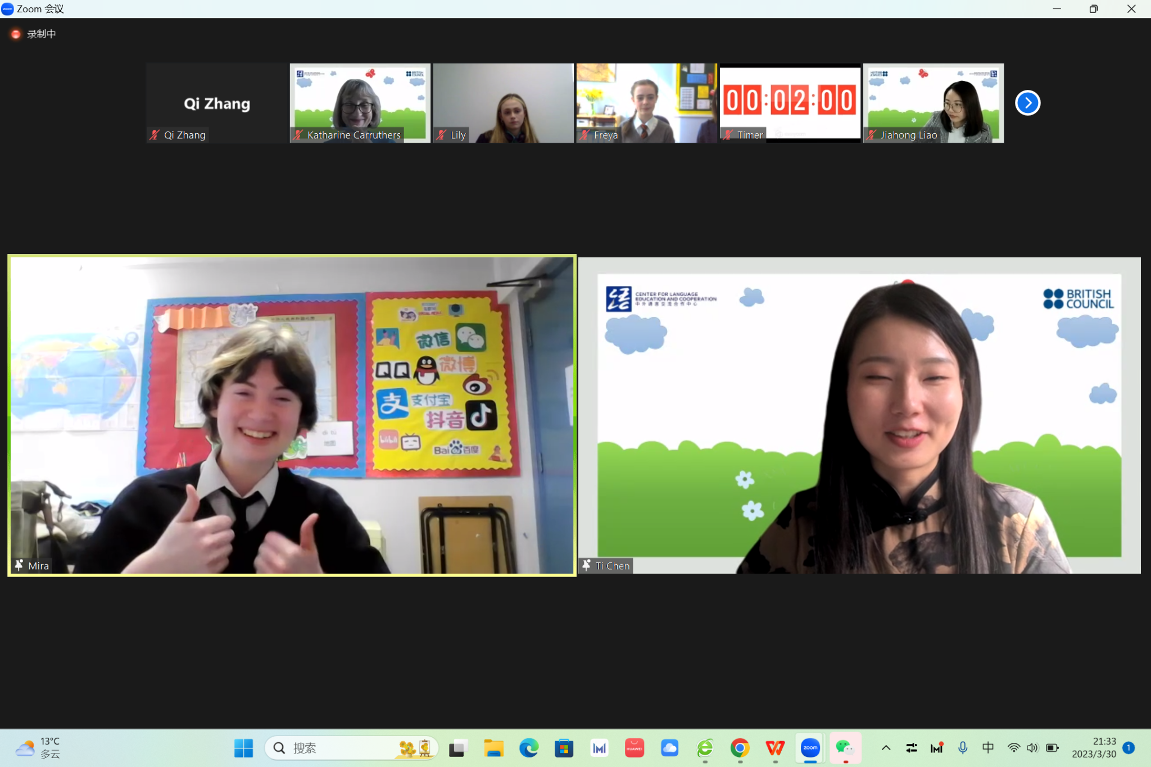Click muted mic icon on Katharine Carruthers
The height and width of the screenshot is (767, 1151).
click(x=298, y=135)
